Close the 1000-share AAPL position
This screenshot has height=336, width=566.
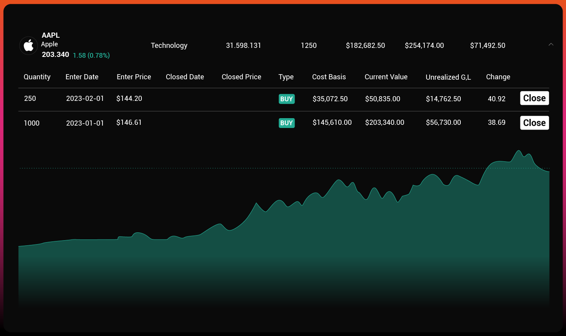[534, 123]
